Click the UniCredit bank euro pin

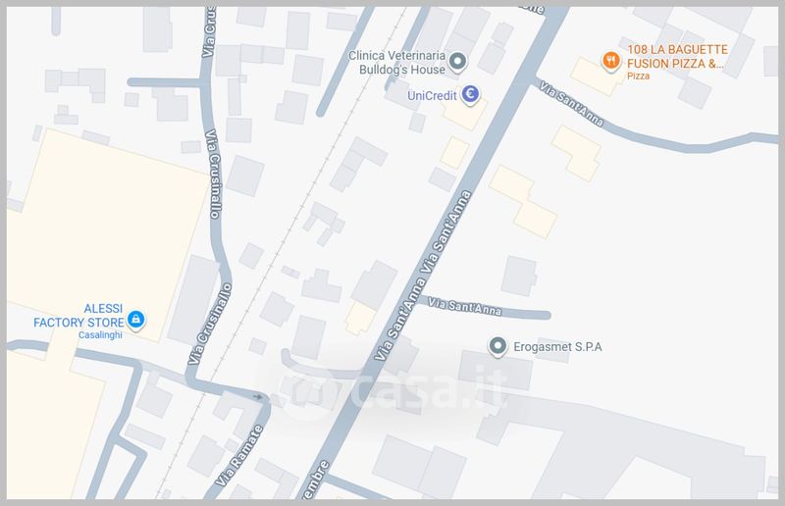click(x=470, y=94)
